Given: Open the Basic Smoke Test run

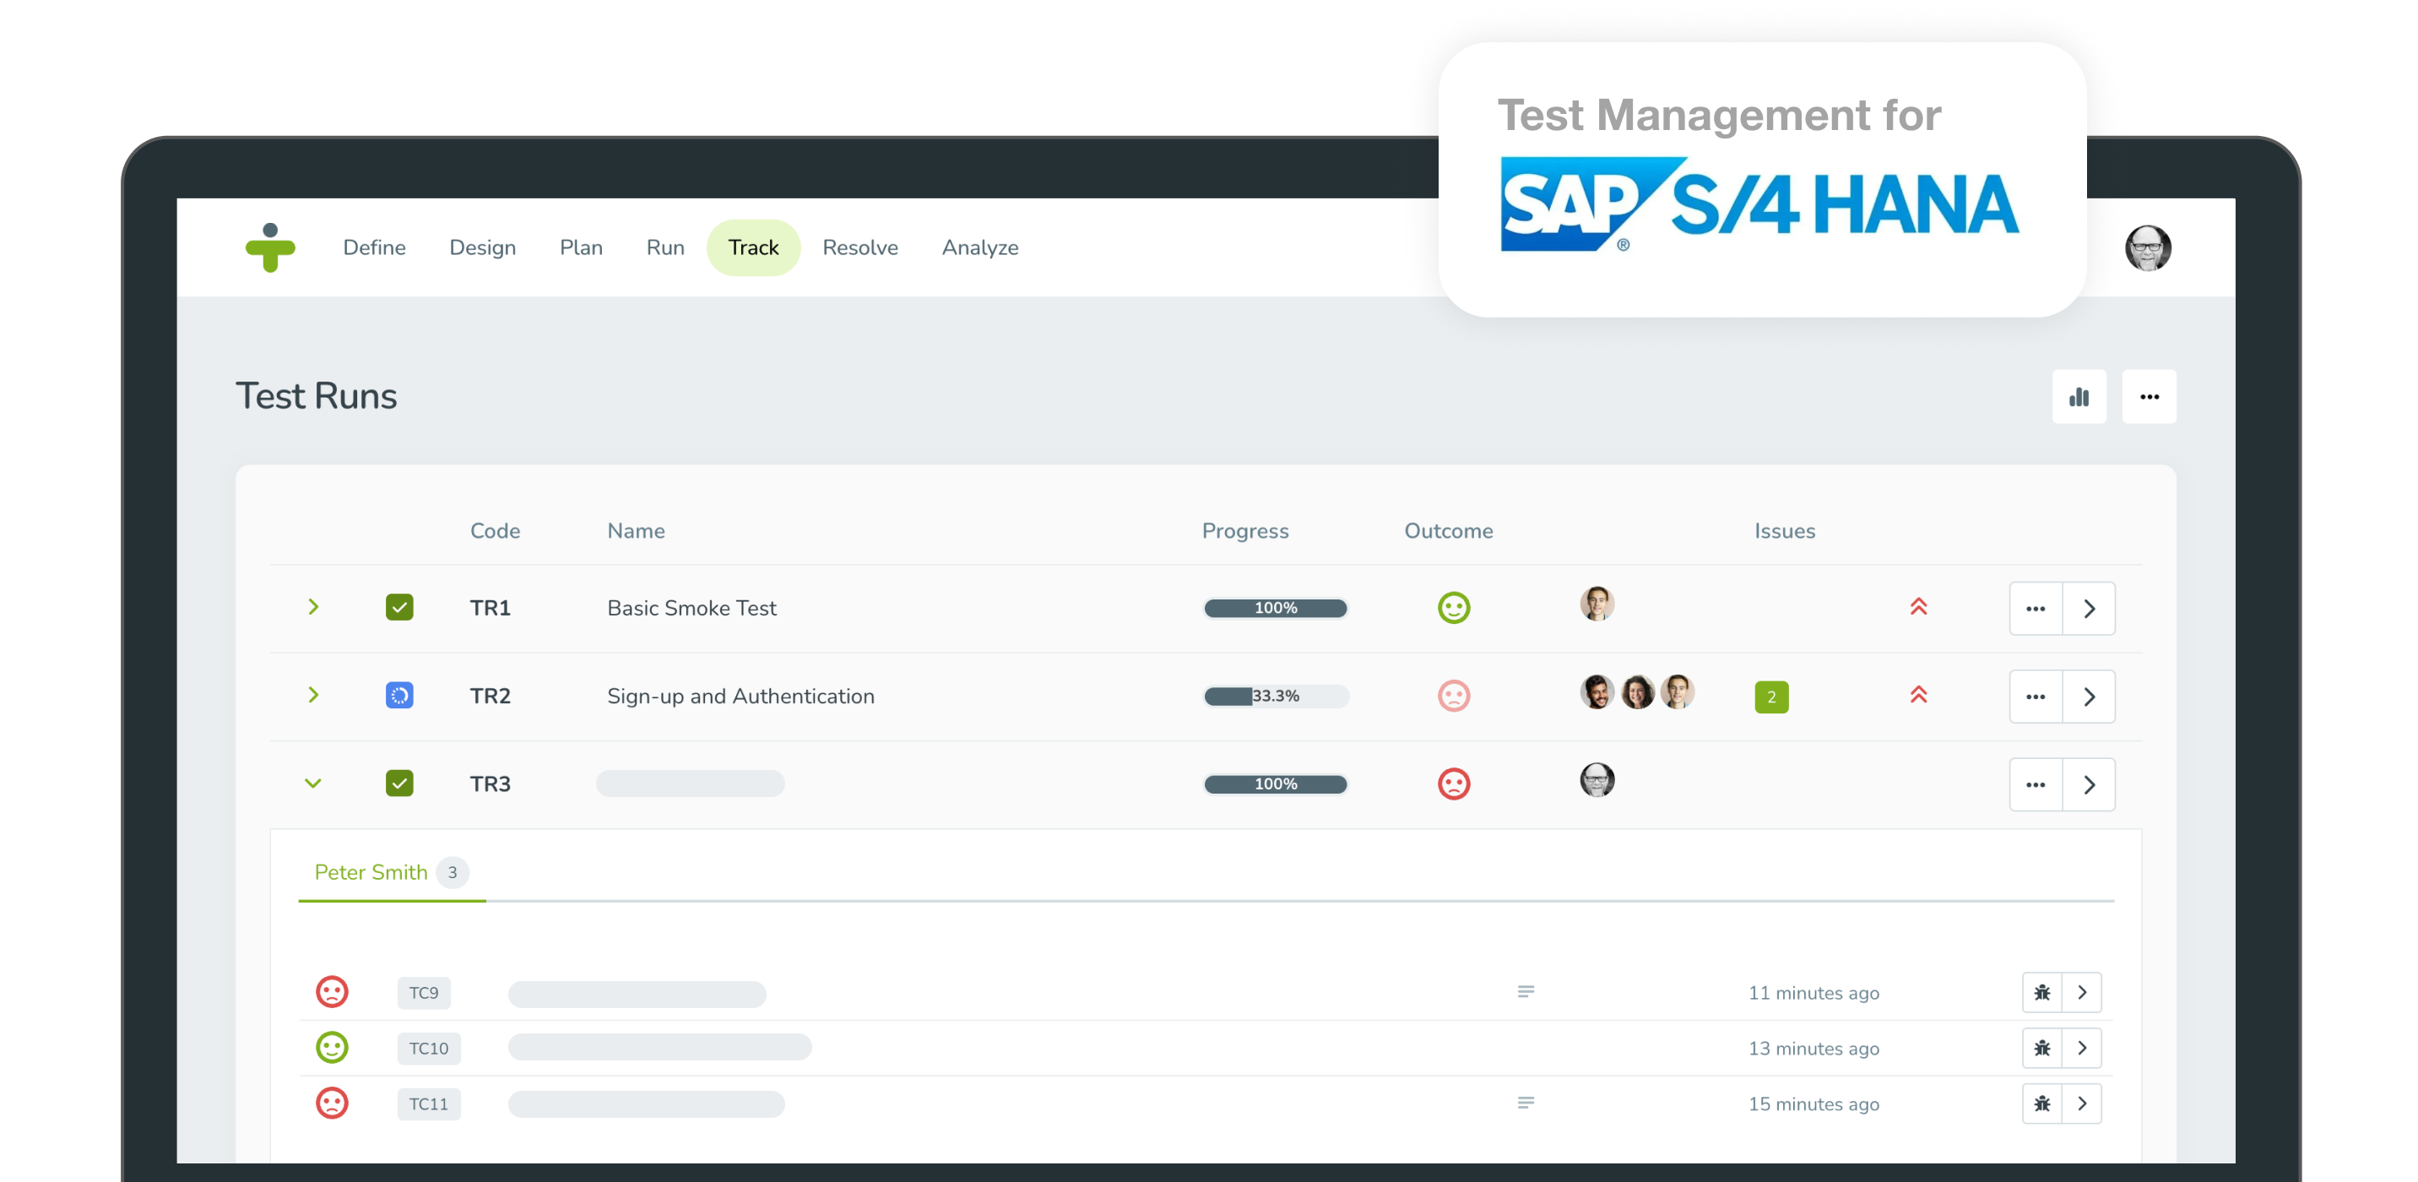Looking at the screenshot, I should tap(691, 609).
